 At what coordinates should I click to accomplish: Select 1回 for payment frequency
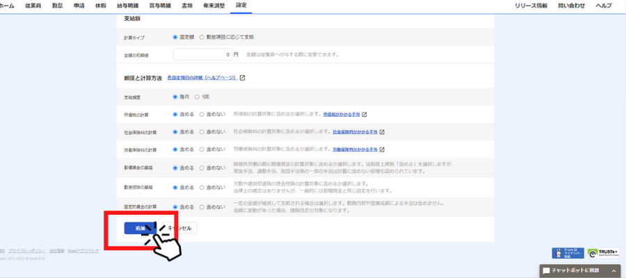[x=197, y=97]
